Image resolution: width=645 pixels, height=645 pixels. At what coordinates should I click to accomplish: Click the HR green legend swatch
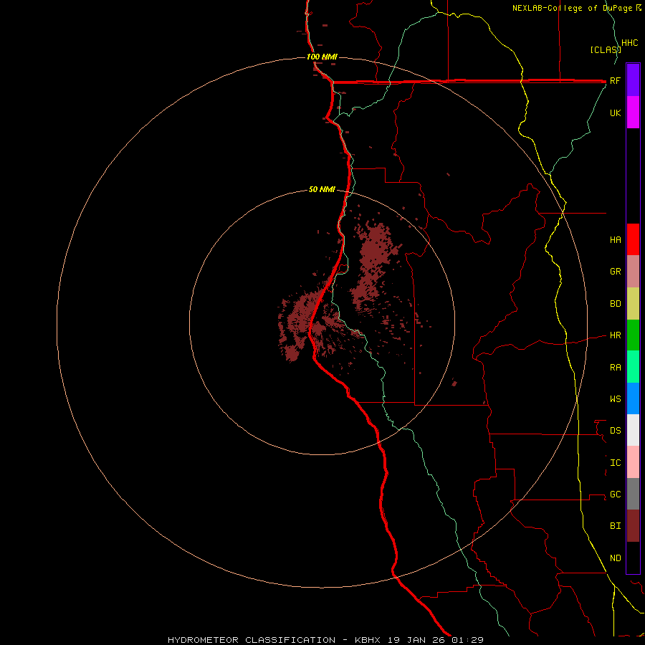(x=633, y=335)
